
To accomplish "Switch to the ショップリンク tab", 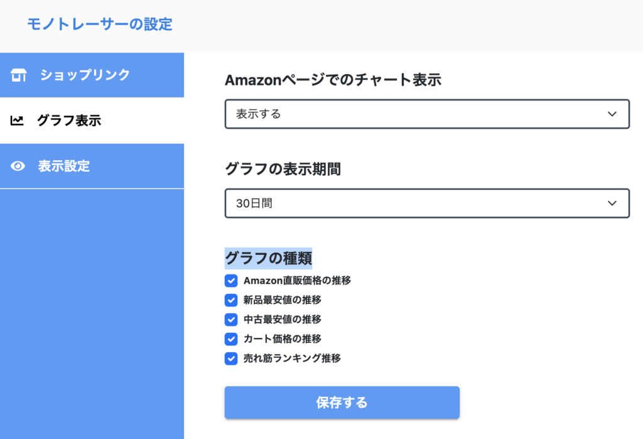I will (85, 75).
